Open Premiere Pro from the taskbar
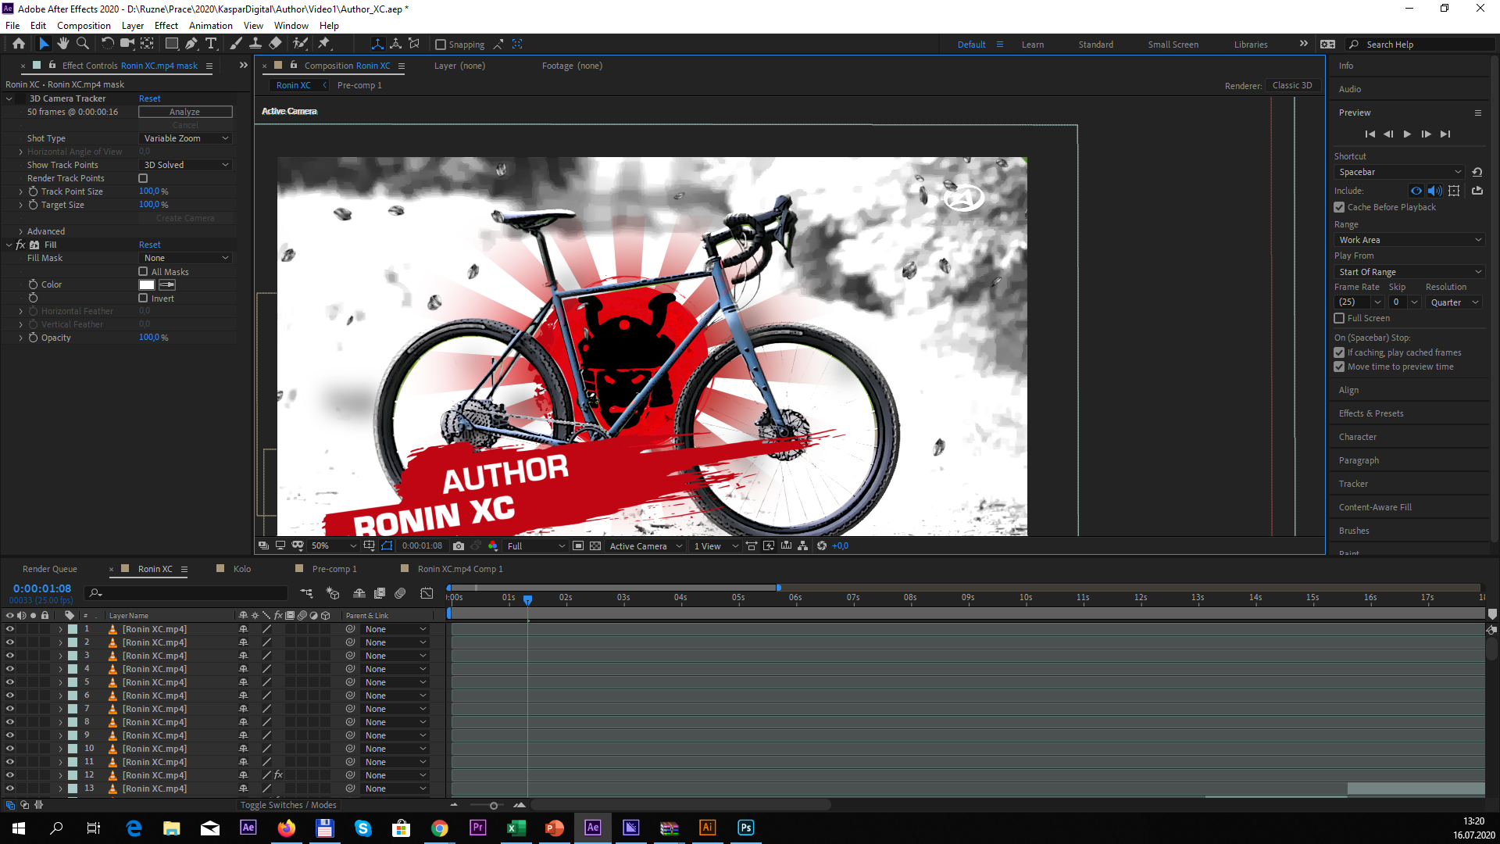Image resolution: width=1500 pixels, height=844 pixels. click(x=478, y=828)
